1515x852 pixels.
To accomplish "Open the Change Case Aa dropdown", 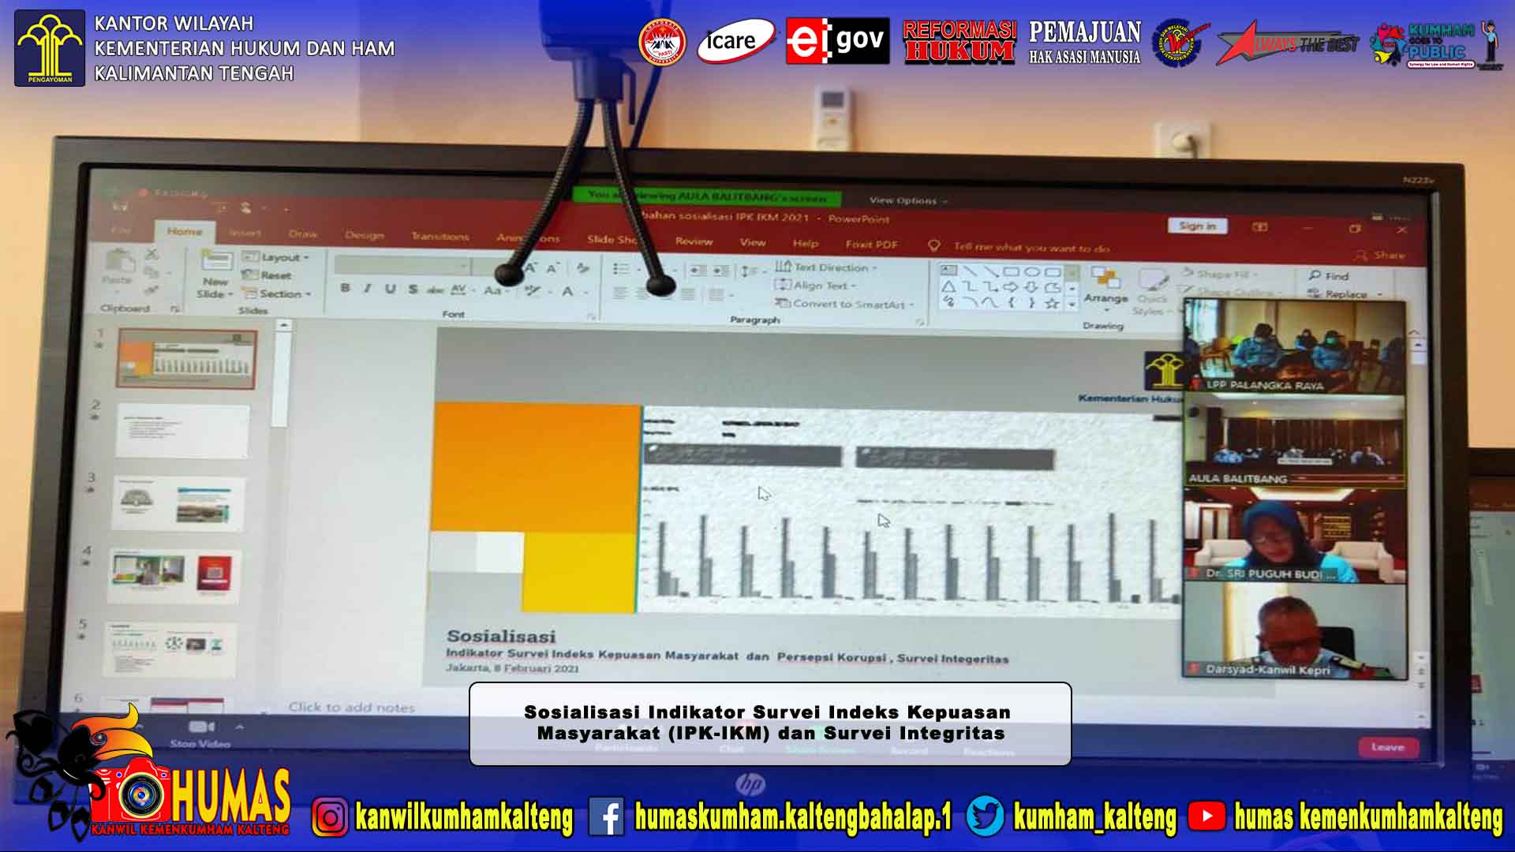I will tap(496, 290).
